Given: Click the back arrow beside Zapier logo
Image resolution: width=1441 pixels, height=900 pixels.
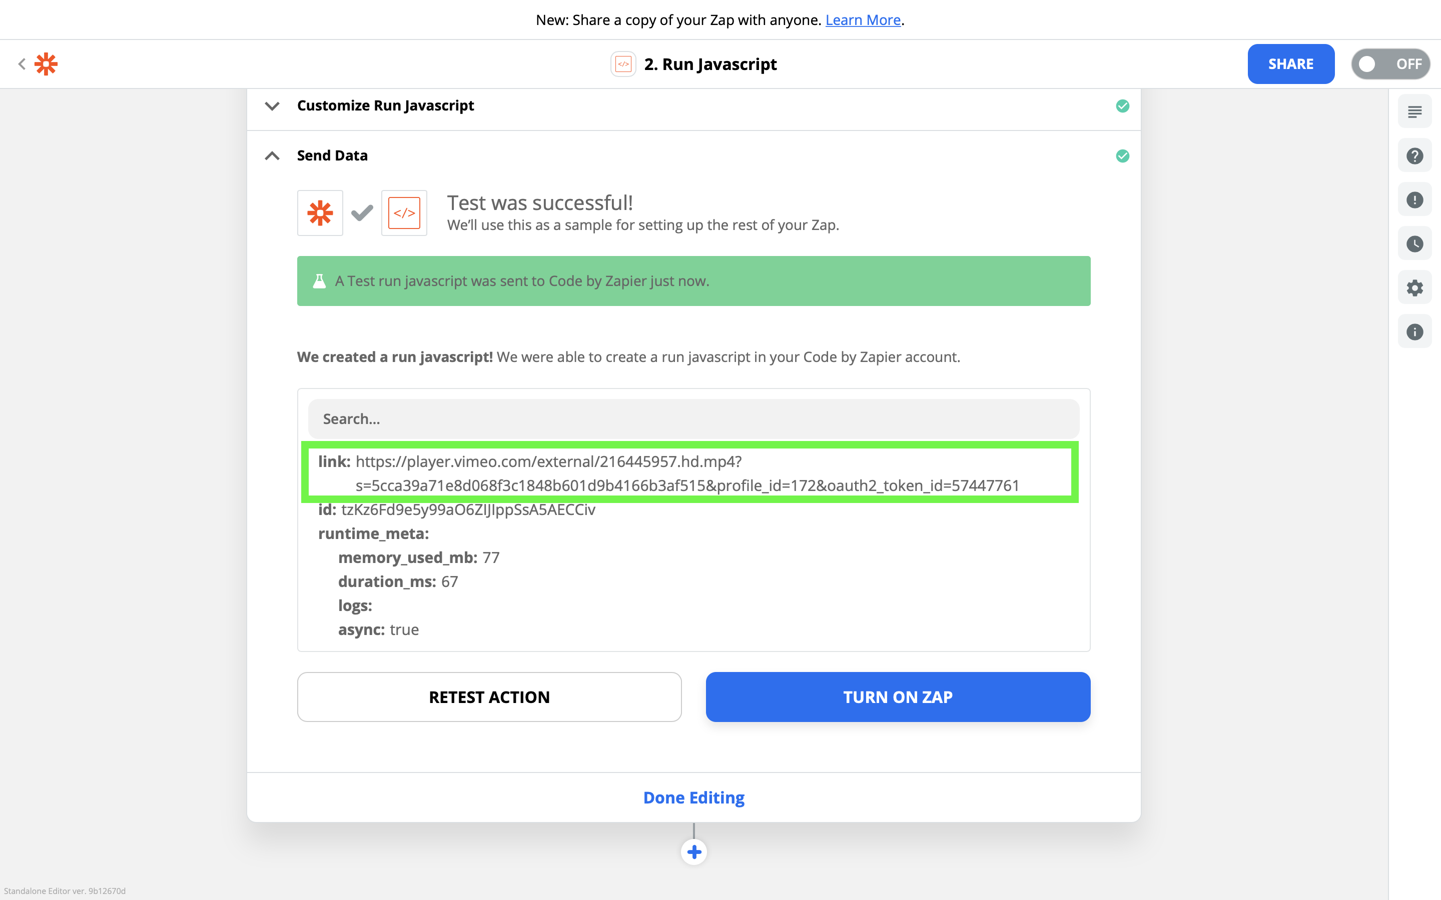Looking at the screenshot, I should (22, 64).
